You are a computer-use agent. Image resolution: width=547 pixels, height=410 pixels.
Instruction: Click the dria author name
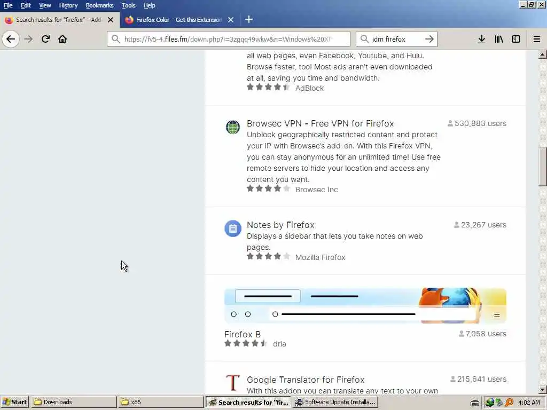(x=279, y=344)
